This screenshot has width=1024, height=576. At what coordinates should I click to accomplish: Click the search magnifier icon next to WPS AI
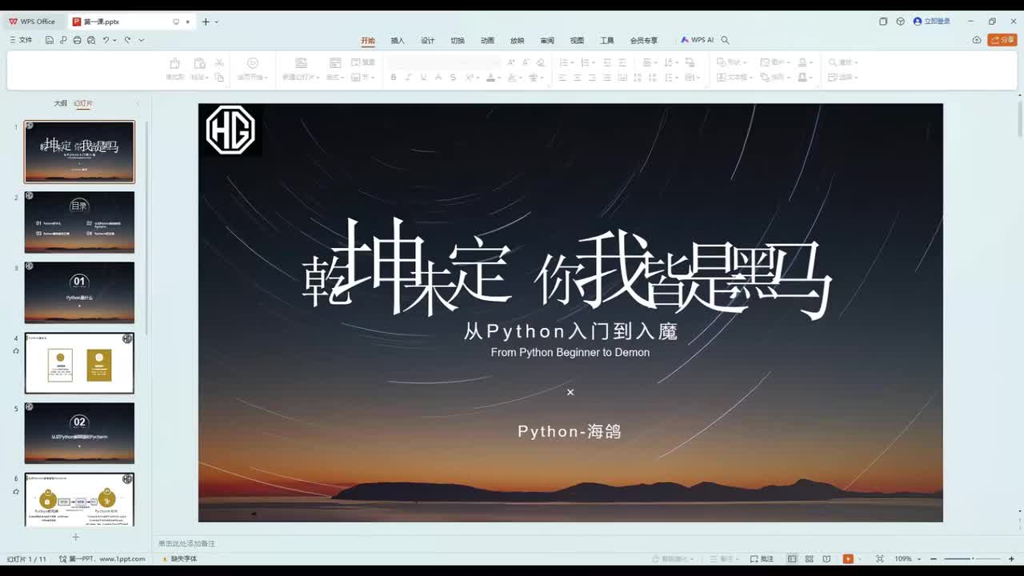coord(726,40)
